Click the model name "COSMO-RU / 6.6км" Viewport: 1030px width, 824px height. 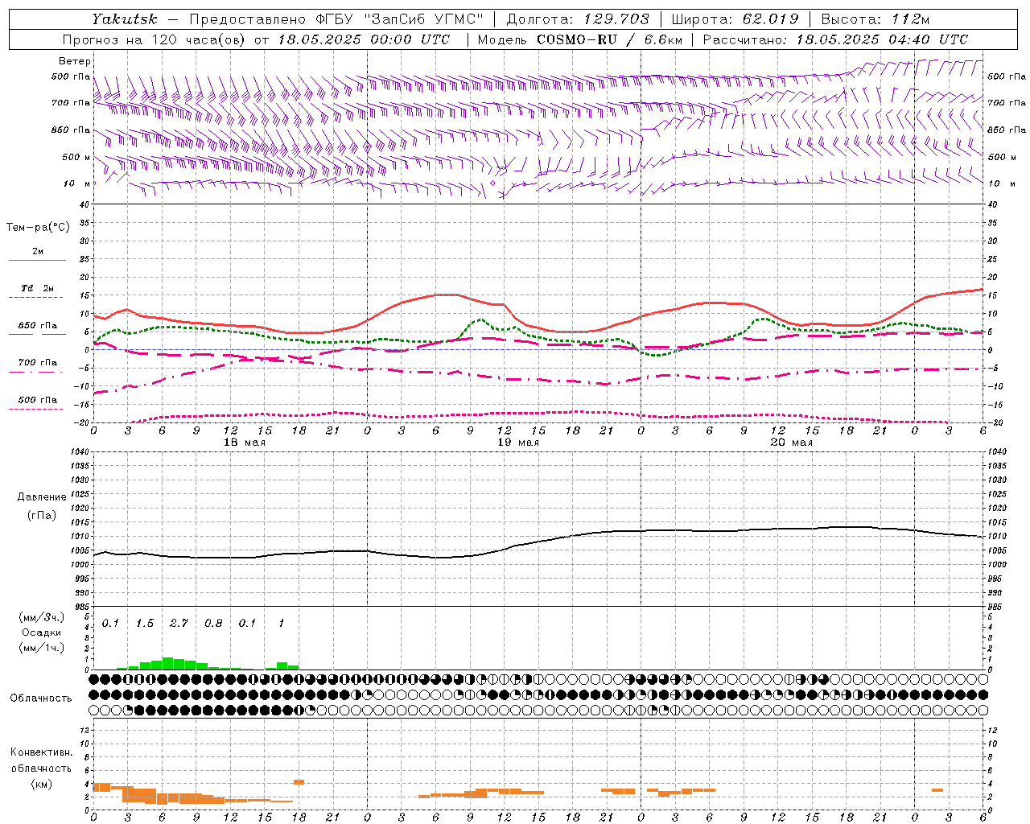click(x=609, y=39)
